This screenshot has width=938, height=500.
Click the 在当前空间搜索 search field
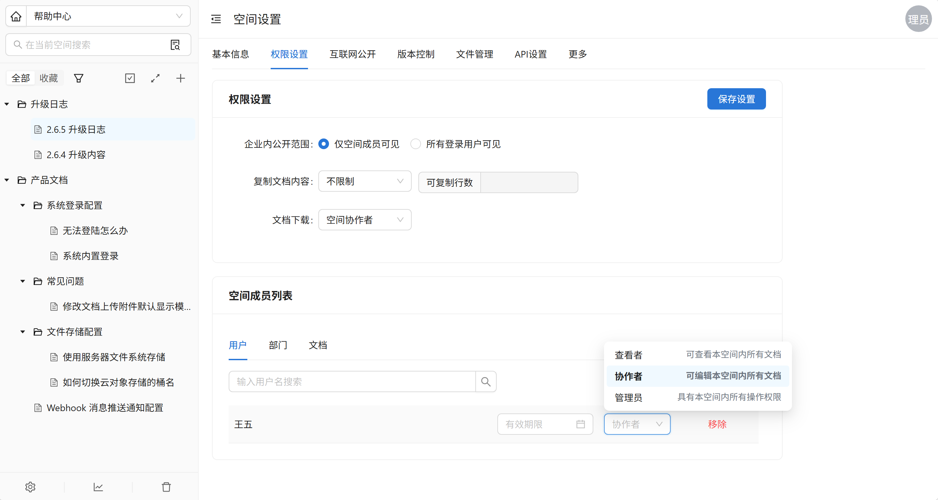tap(98, 45)
